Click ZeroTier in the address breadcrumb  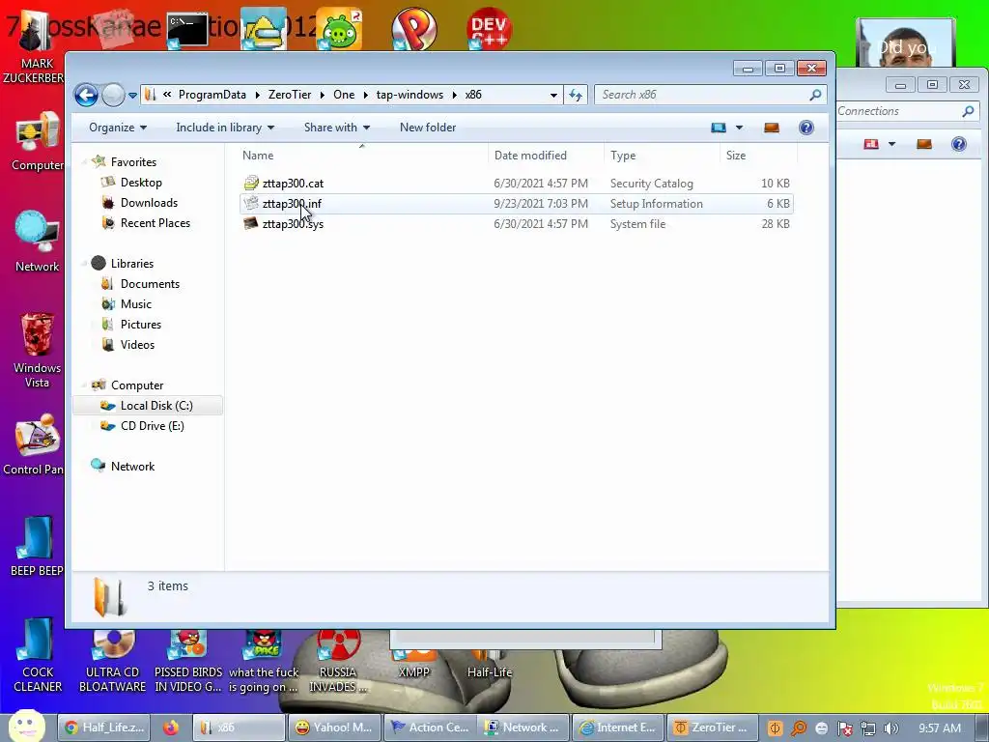click(290, 95)
